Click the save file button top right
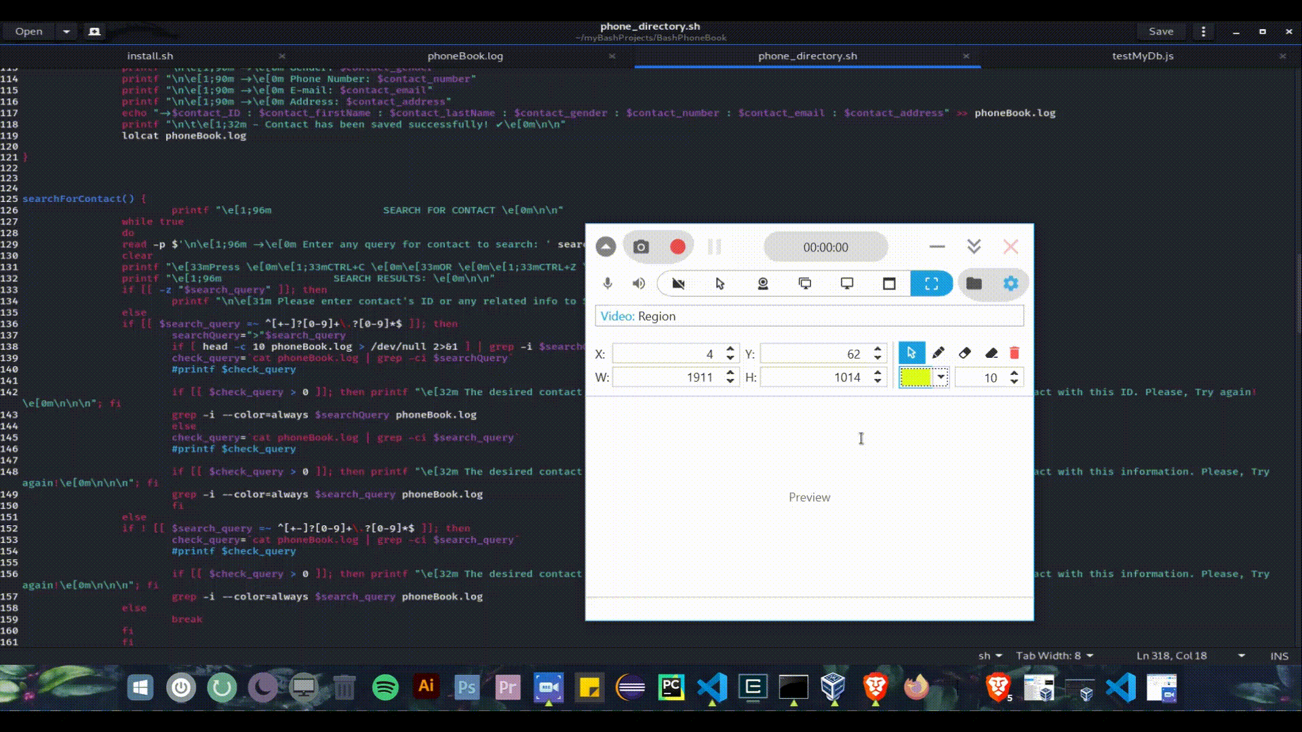1302x732 pixels. (x=1160, y=31)
